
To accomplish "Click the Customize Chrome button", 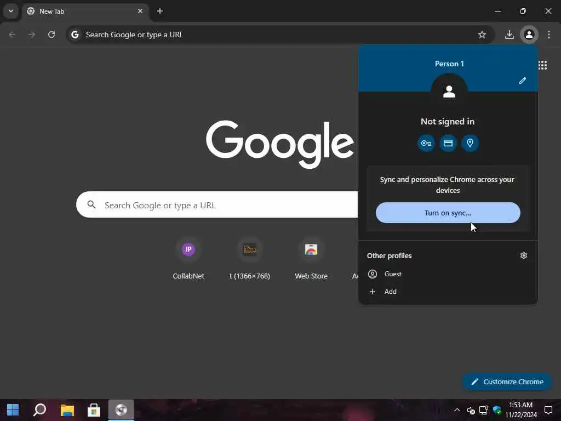I will [x=507, y=382].
